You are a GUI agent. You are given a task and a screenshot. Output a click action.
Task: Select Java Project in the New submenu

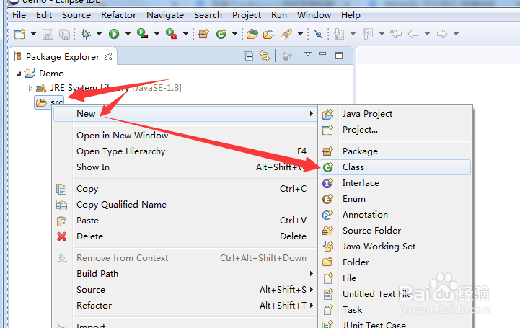395,114
